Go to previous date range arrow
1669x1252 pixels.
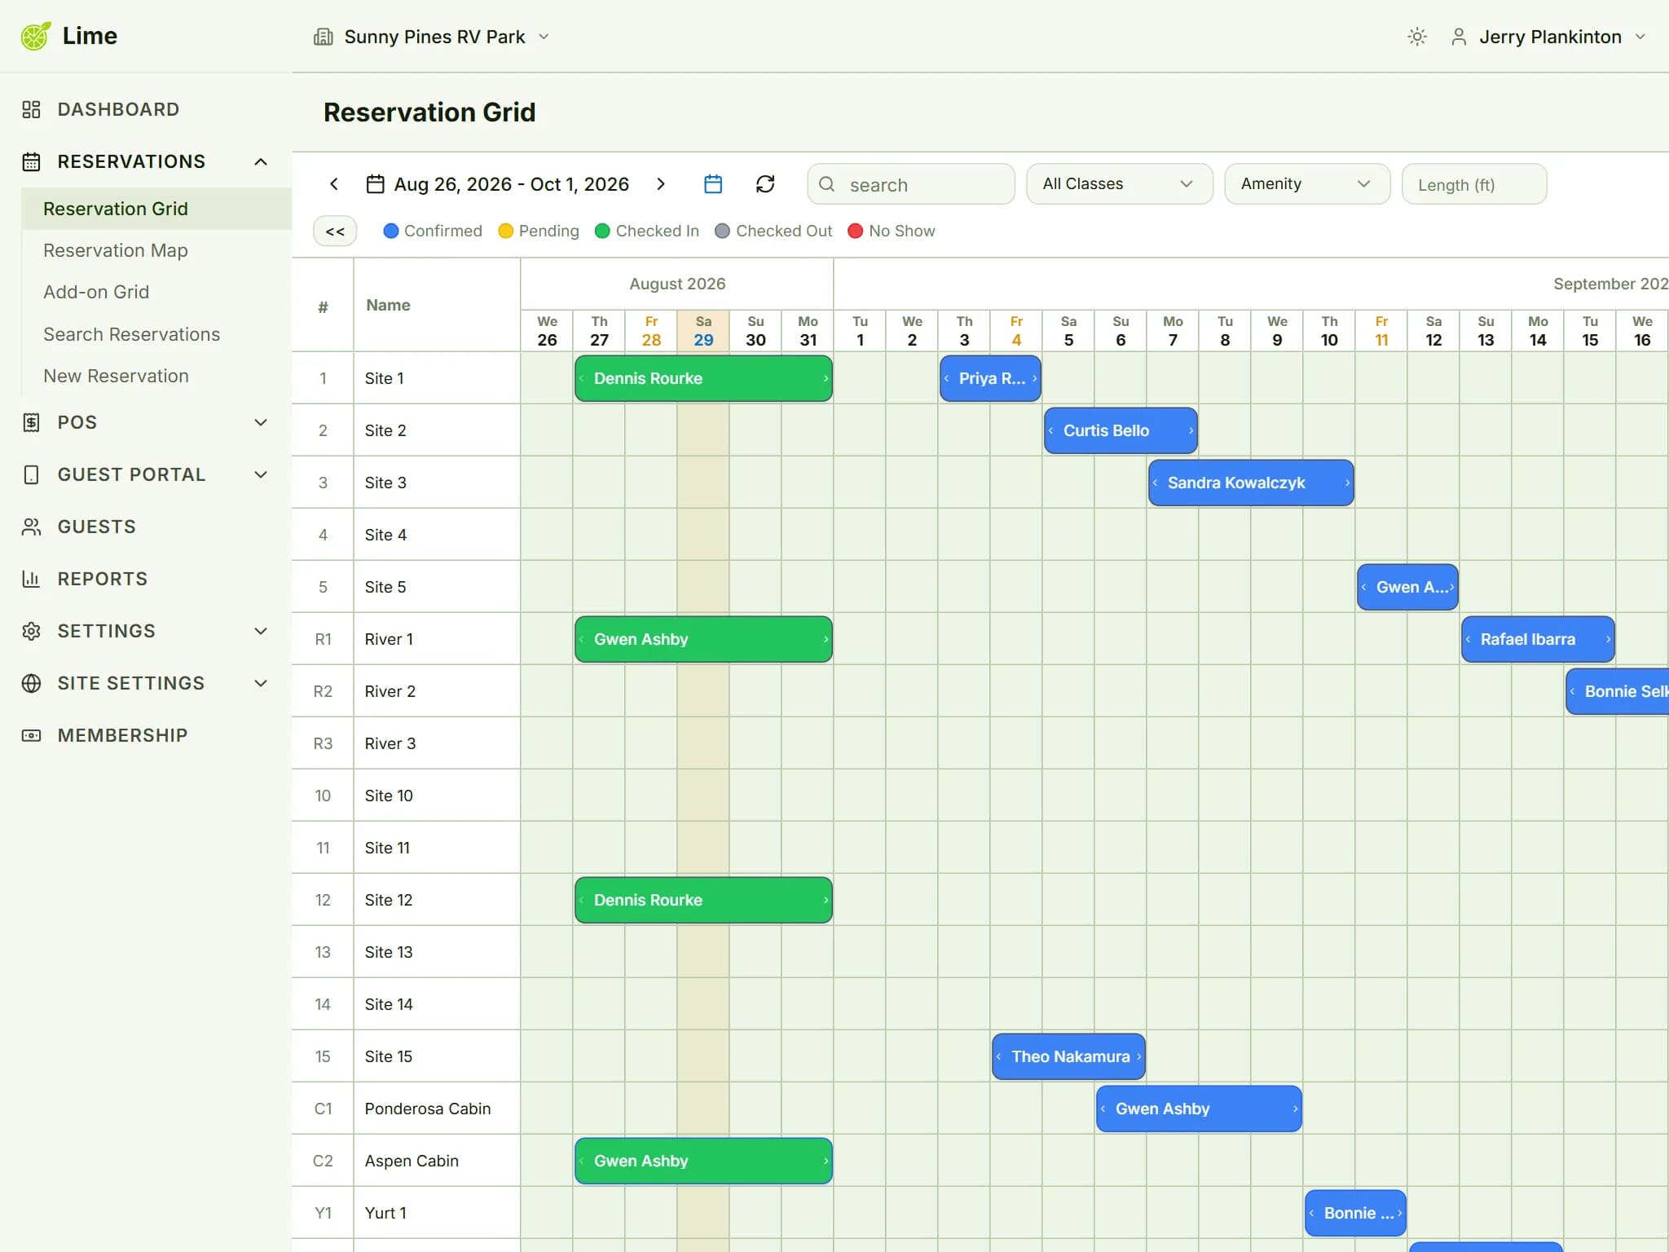click(334, 184)
